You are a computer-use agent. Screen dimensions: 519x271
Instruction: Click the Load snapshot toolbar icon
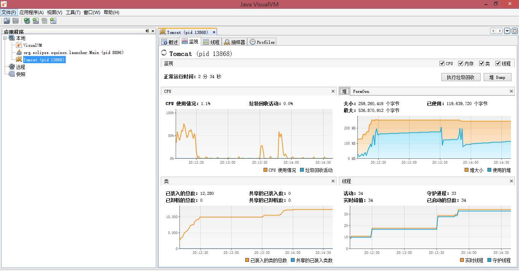coord(7,21)
